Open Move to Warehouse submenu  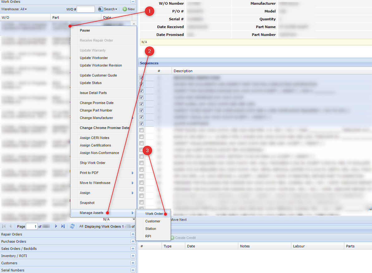coord(104,183)
